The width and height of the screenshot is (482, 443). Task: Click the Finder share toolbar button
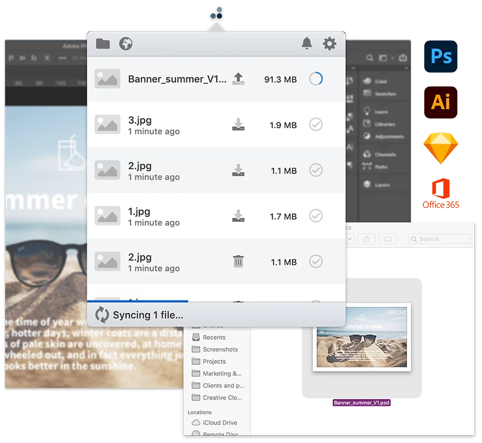point(366,239)
